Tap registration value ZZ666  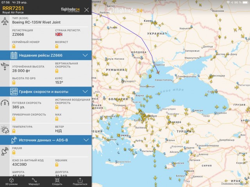[x=18, y=35]
